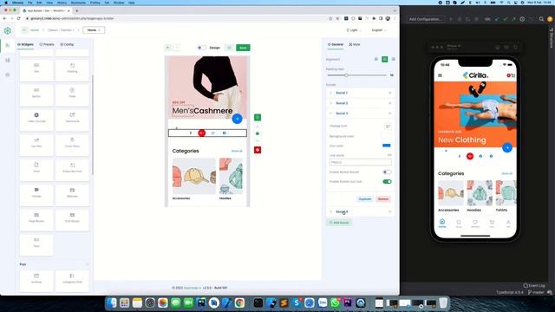Switch to the Presets tab
Screen dimensions: 555x312
point(47,44)
